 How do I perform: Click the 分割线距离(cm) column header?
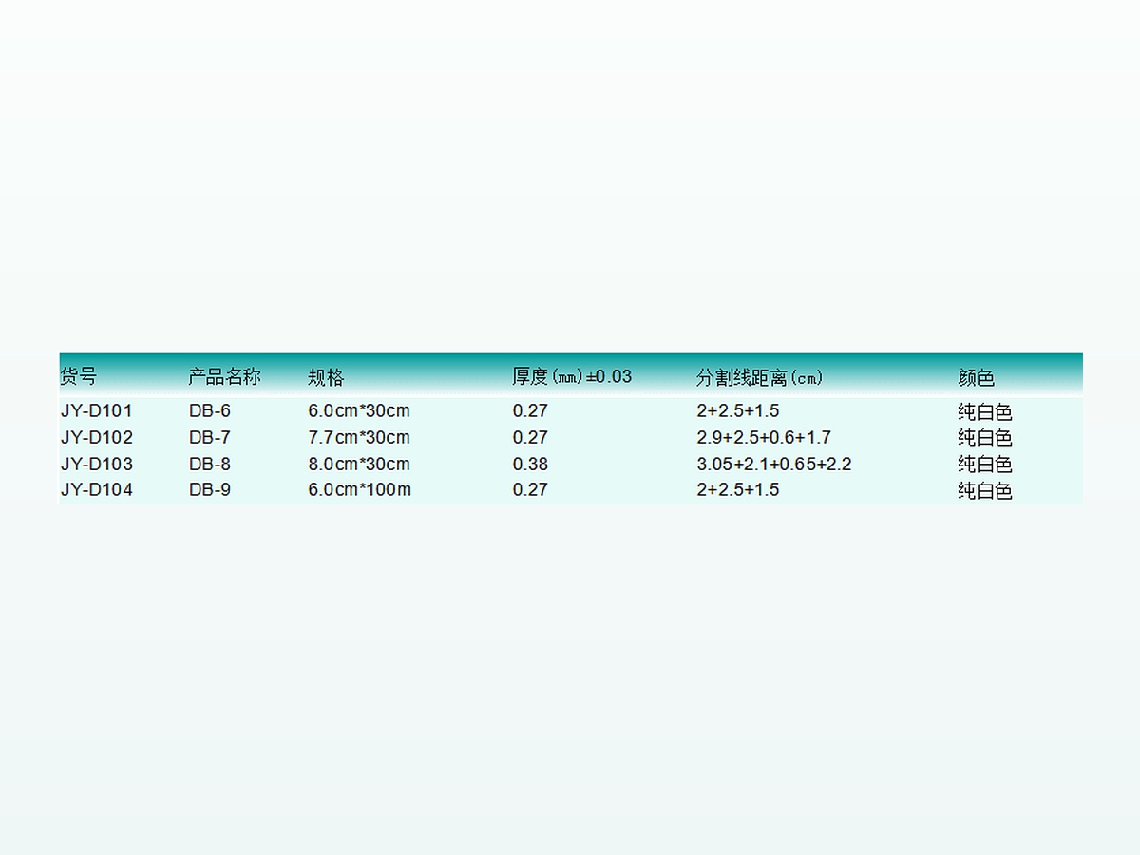[x=760, y=377]
